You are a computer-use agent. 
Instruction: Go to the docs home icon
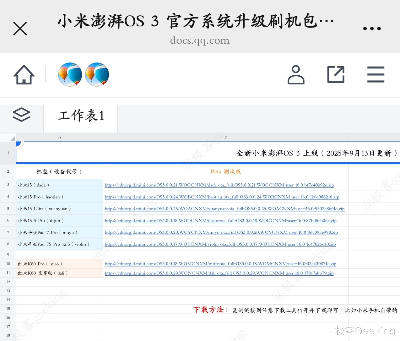click(x=24, y=75)
